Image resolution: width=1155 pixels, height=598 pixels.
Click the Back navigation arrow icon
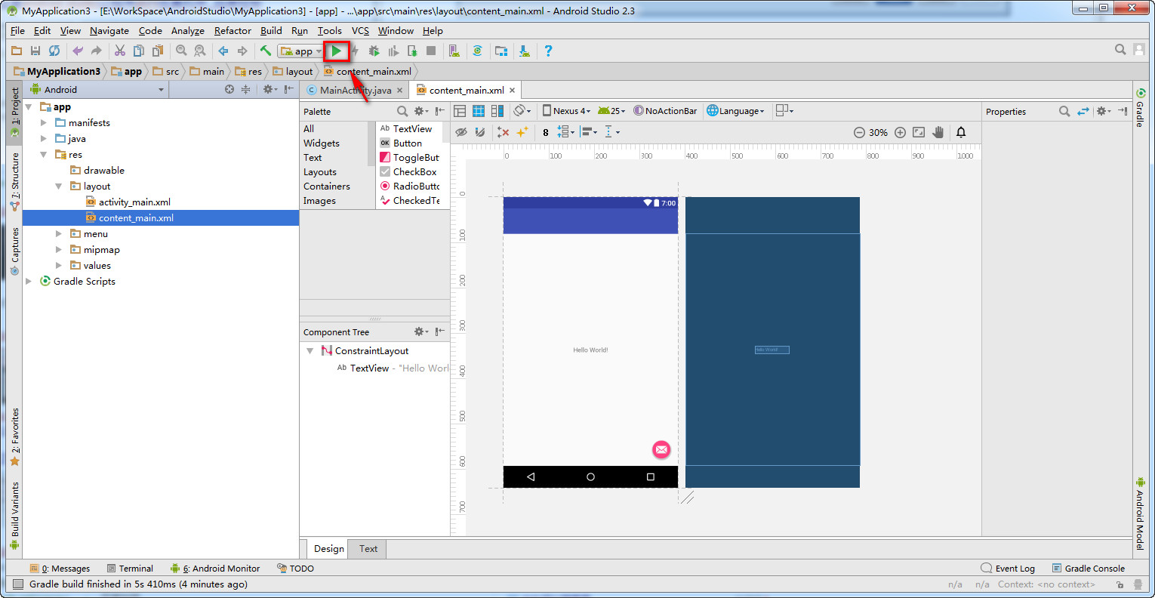(x=223, y=51)
